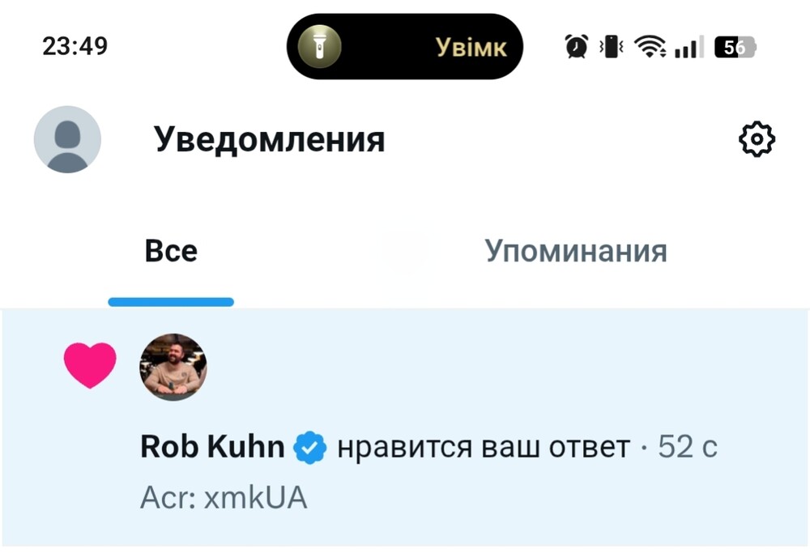Open the notification settings gear
The height and width of the screenshot is (553, 810).
[757, 141]
